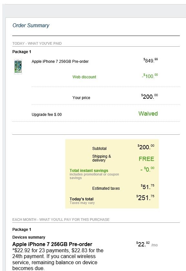Click the iPhone 7 product thumbnail image
Image resolution: width=186 pixels, height=271 pixels.
(x=18, y=67)
